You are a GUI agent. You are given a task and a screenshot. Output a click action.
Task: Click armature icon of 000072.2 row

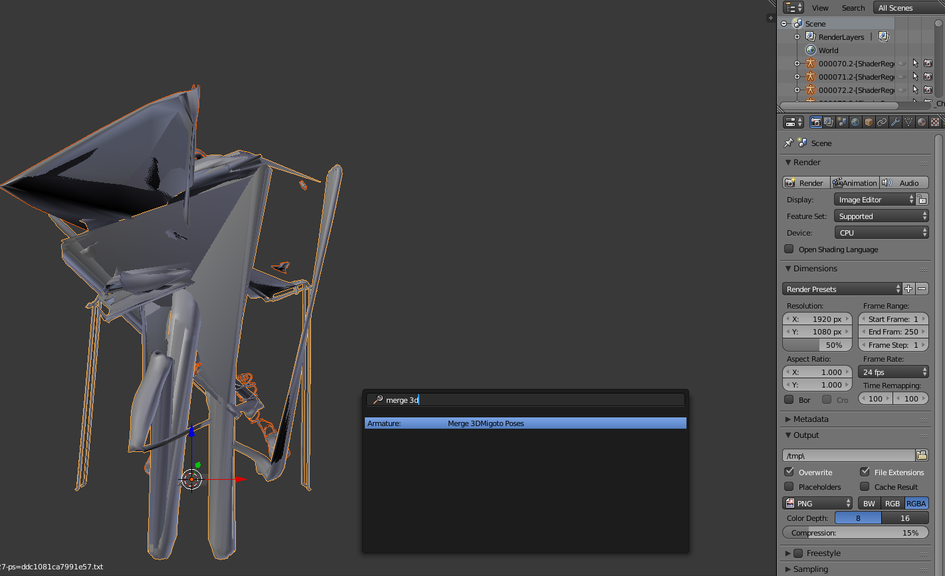810,90
